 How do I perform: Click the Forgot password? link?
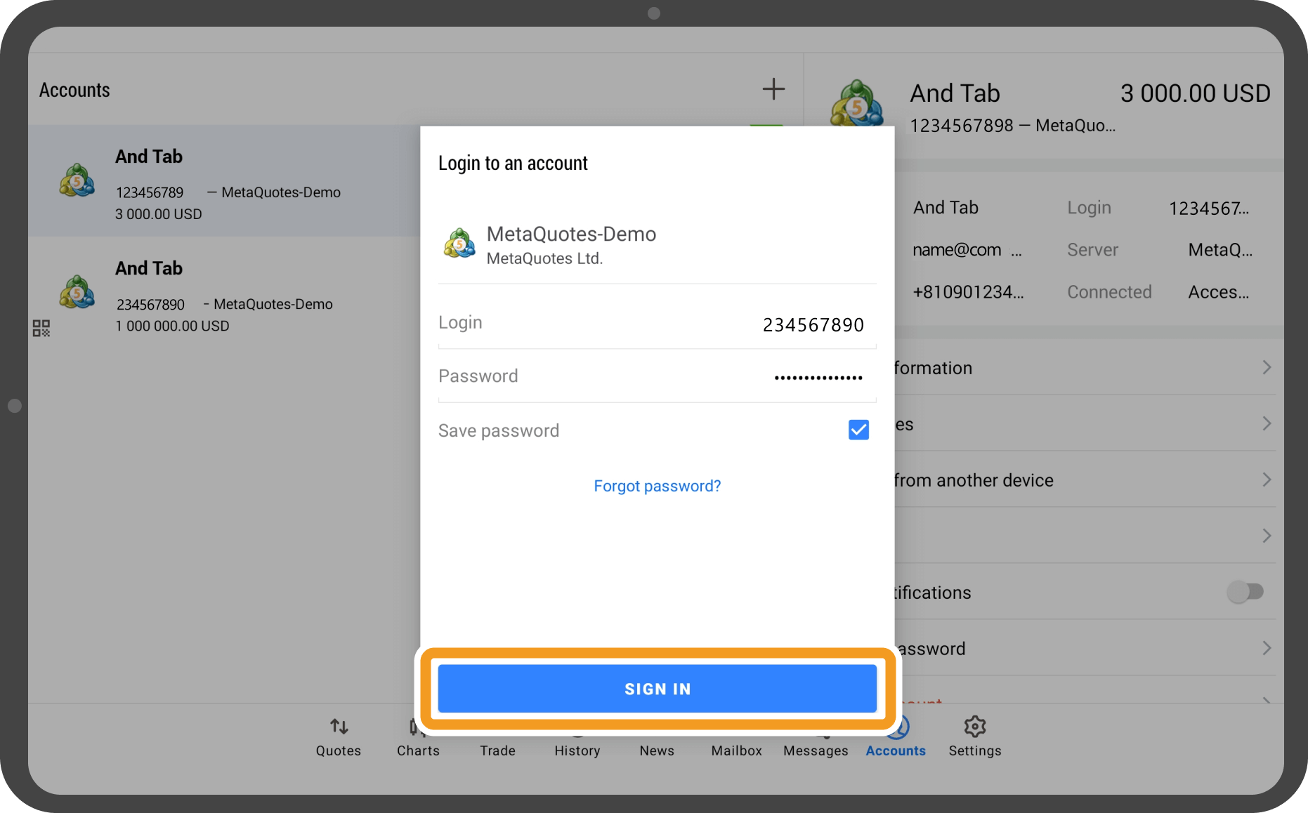(657, 486)
